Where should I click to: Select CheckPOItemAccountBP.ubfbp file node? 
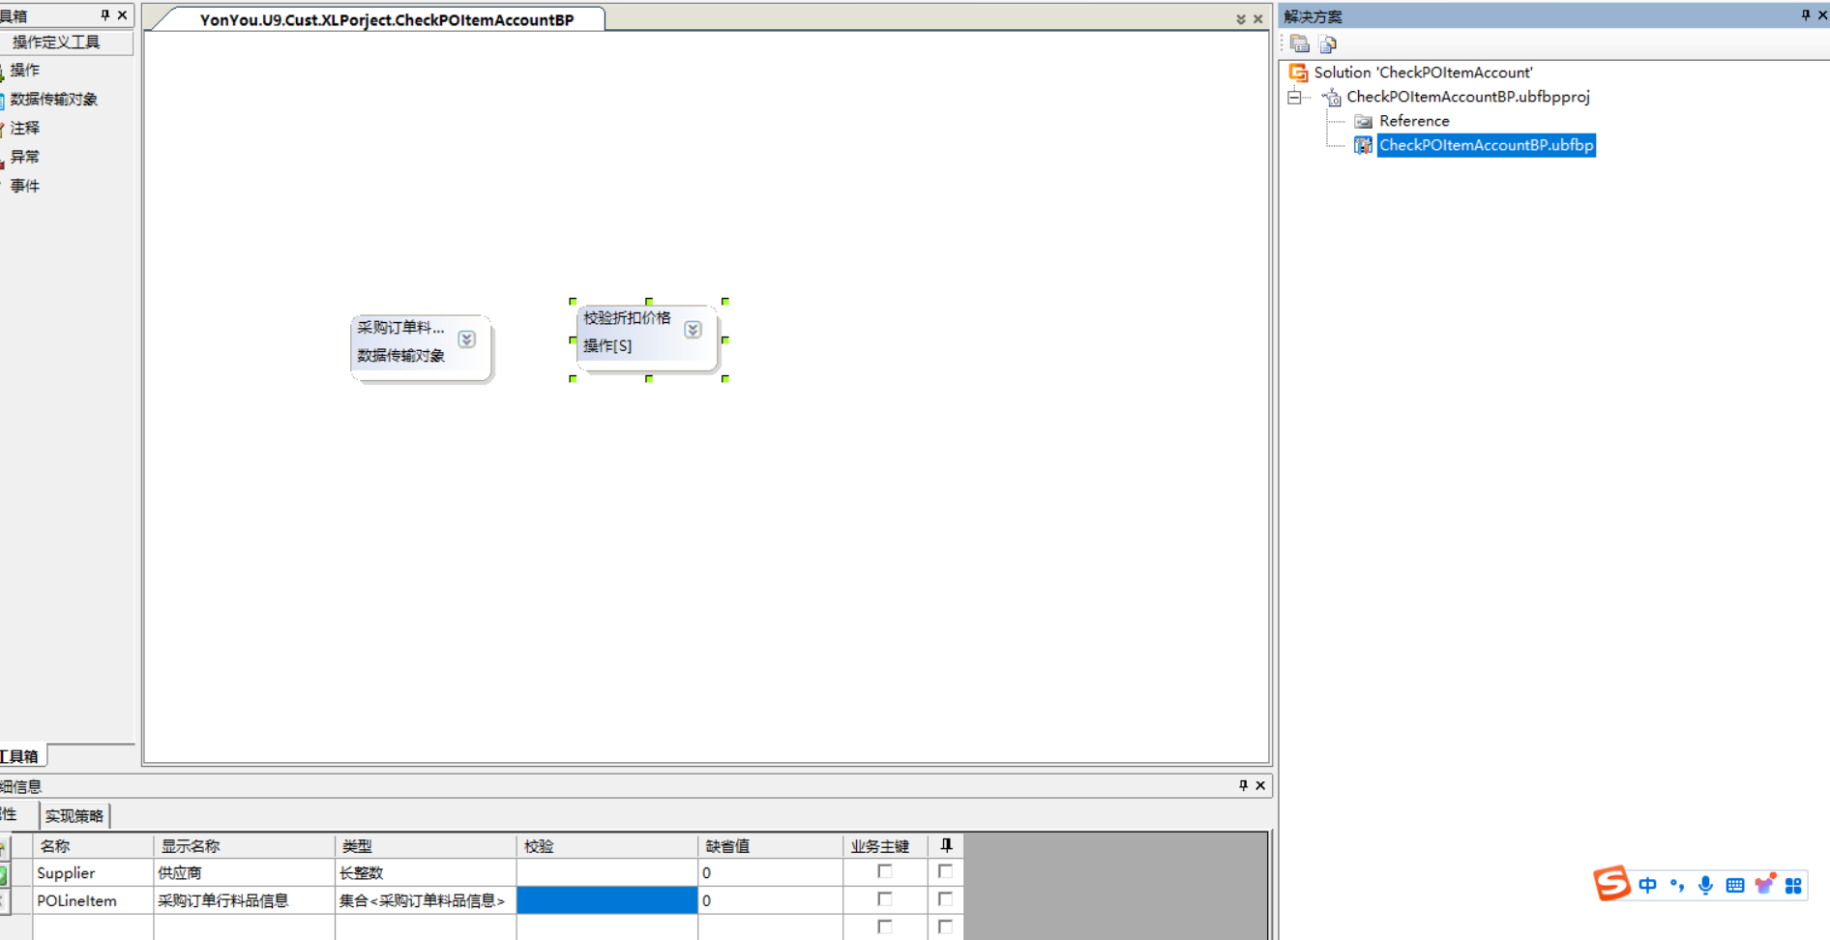click(1486, 145)
